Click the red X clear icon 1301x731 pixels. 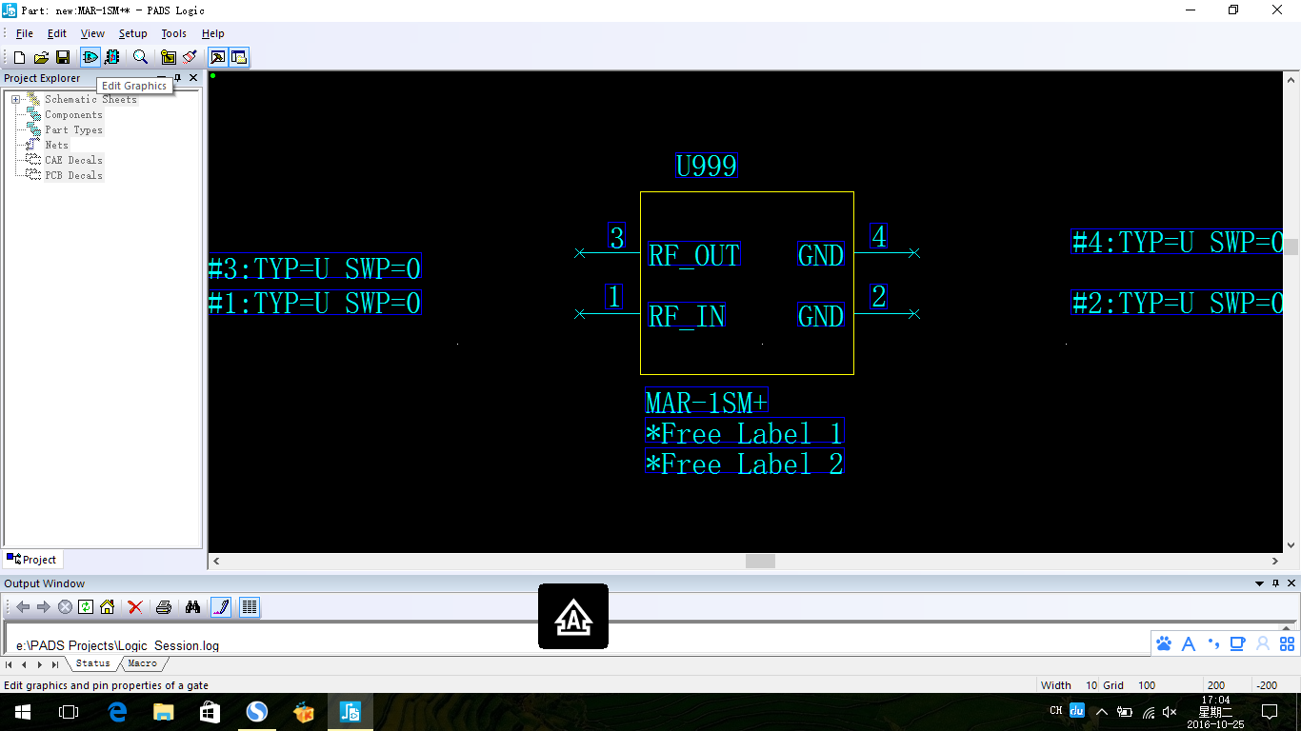(x=135, y=607)
